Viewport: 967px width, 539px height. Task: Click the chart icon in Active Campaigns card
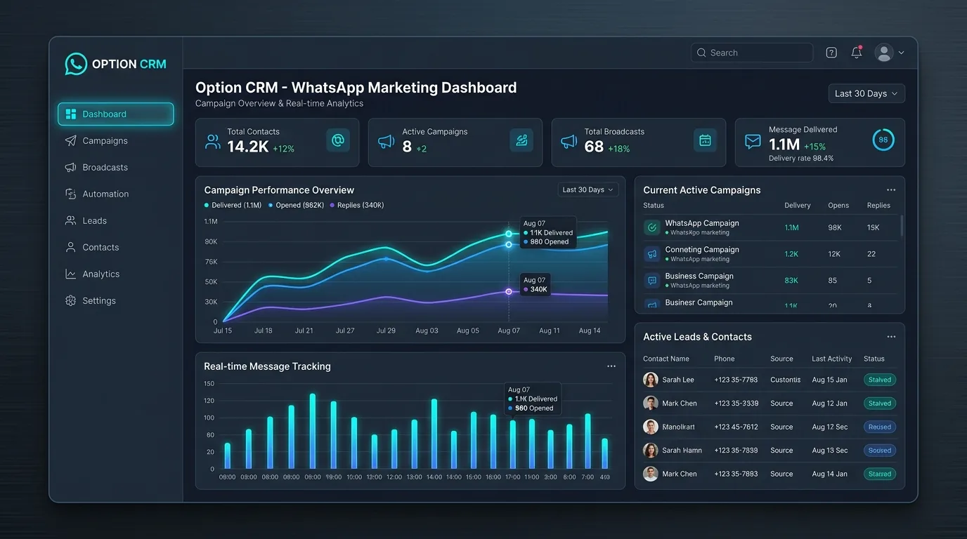521,140
